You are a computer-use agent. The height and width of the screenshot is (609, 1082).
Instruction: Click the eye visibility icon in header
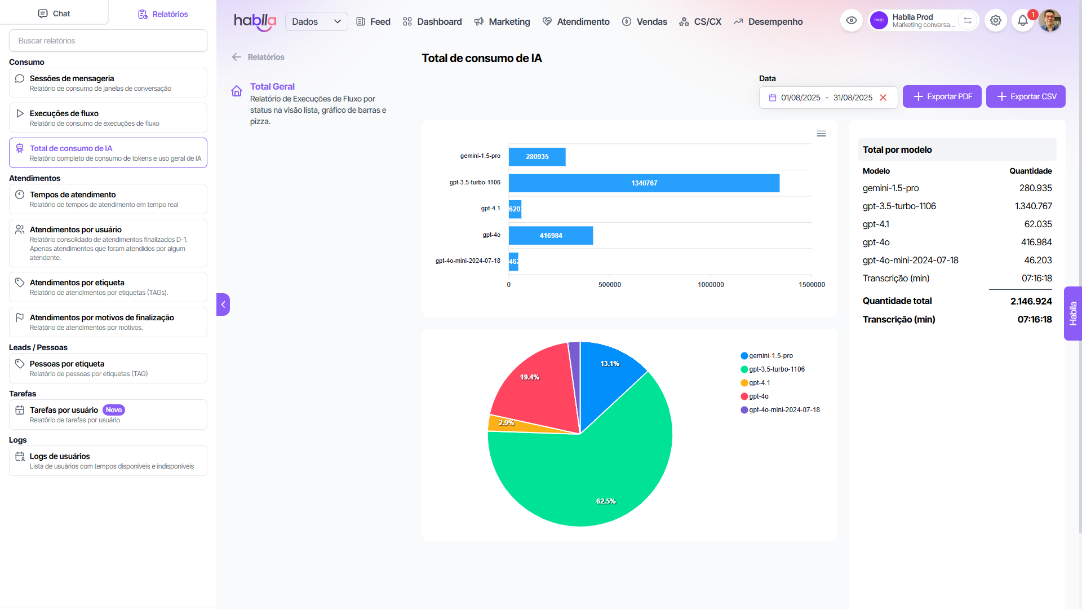click(851, 21)
